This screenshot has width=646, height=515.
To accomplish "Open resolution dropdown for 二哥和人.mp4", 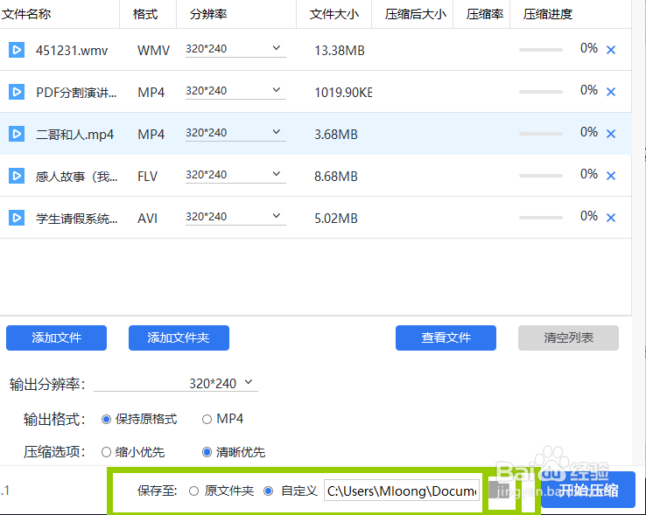I will 235,134.
